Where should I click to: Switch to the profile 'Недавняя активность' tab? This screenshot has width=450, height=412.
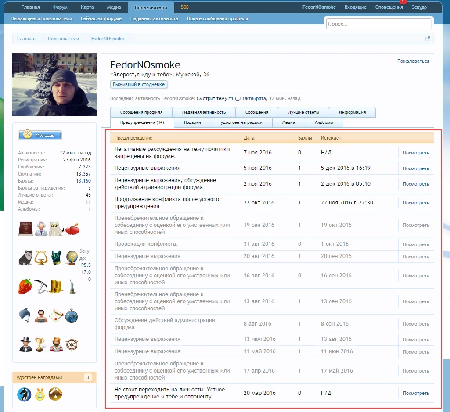pos(204,112)
